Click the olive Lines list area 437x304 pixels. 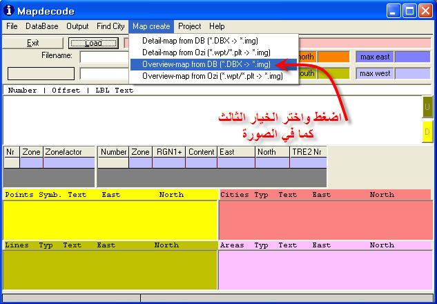click(x=110, y=270)
